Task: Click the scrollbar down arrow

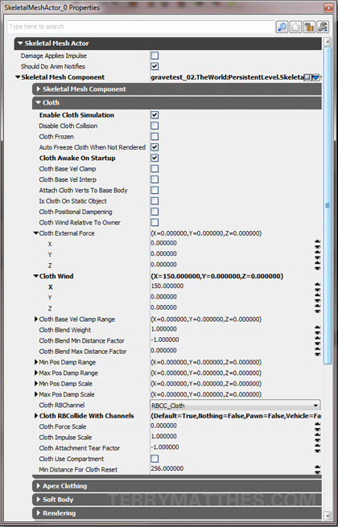Action: (328, 515)
